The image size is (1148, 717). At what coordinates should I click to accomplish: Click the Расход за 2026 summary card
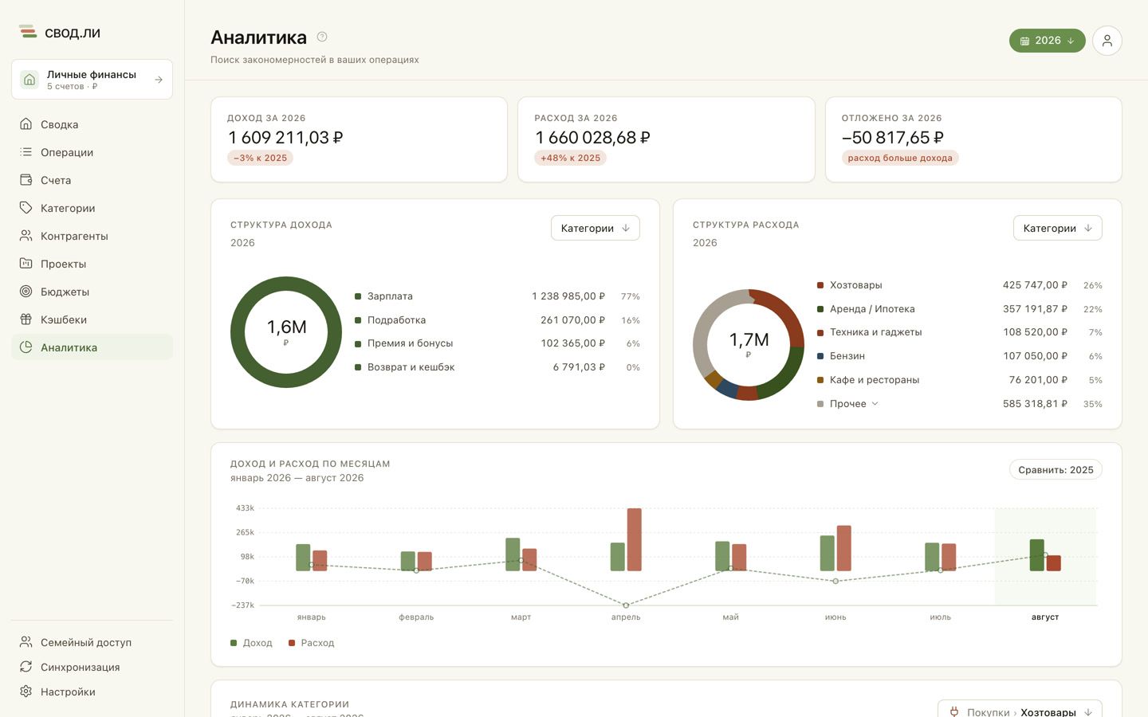pyautogui.click(x=666, y=139)
